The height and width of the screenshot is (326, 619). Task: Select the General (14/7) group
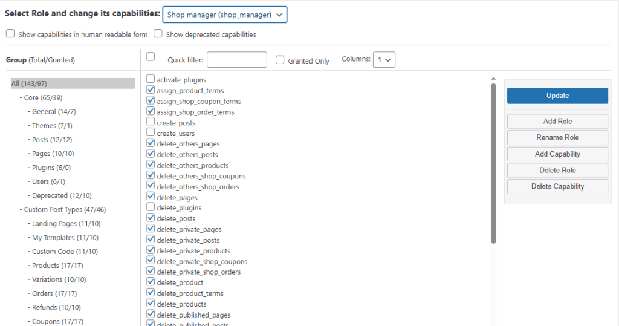pos(54,112)
